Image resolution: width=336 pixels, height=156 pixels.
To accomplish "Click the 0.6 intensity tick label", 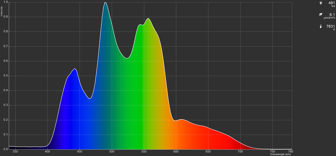I will point(6,61).
